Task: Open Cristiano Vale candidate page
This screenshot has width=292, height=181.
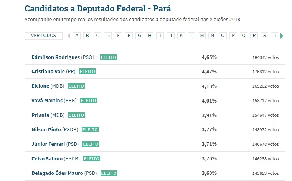Action: point(48,72)
